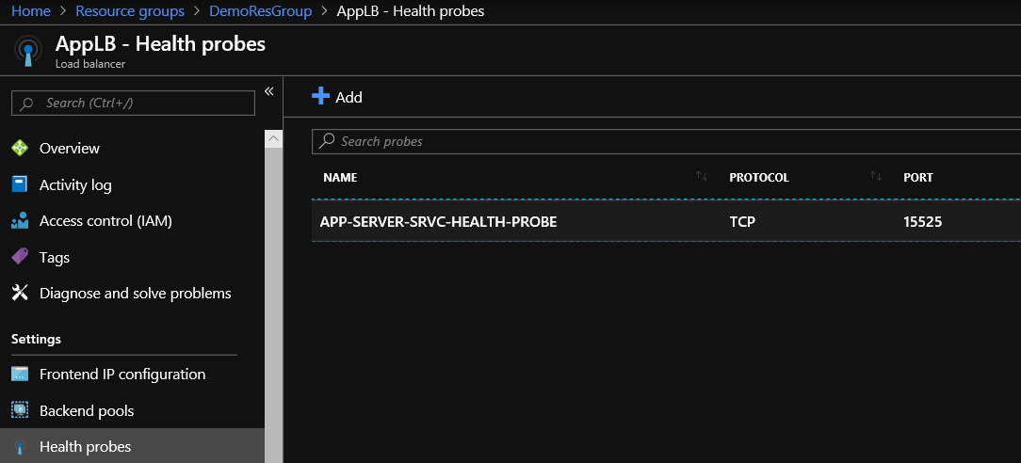Click the magnifier icon in sidebar search
1021x463 pixels.
tap(26, 104)
